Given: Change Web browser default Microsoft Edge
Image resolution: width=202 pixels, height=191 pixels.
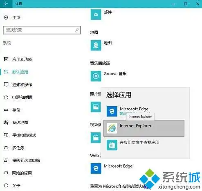Looking at the screenshot, I should [118, 166].
